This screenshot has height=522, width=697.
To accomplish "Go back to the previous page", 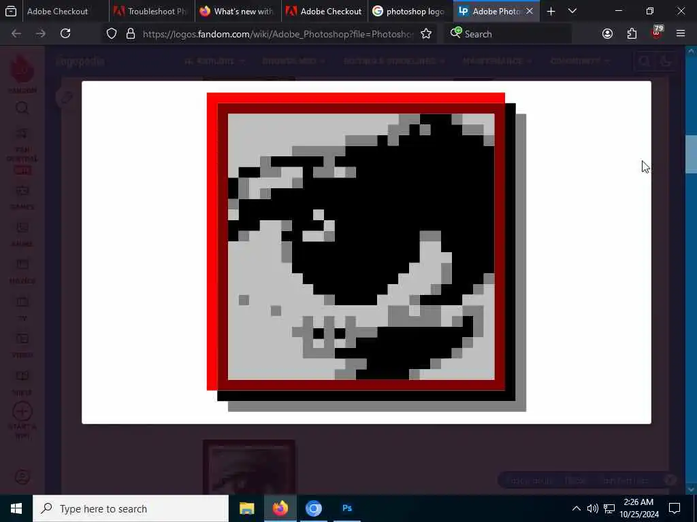I will tap(16, 34).
